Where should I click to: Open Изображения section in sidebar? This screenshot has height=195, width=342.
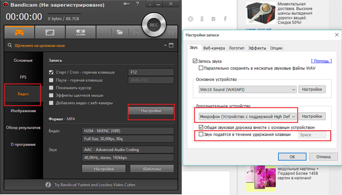click(23, 111)
